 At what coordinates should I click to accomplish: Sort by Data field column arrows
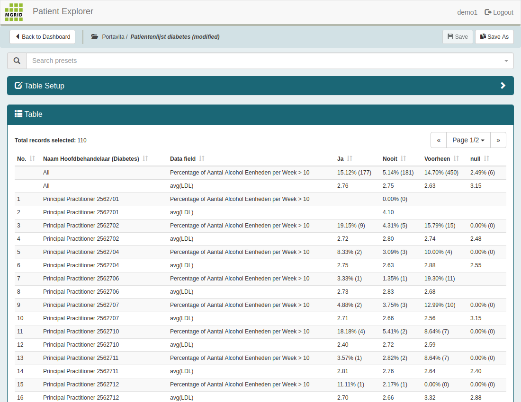tap(202, 158)
